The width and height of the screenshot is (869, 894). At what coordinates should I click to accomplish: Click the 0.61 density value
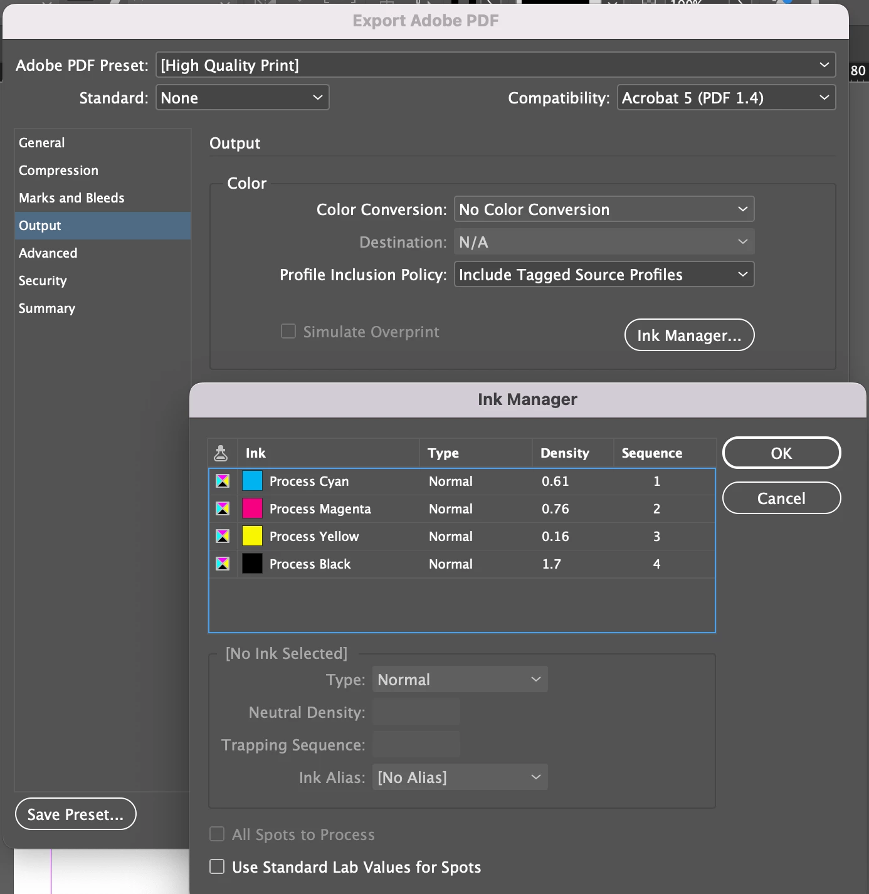tap(556, 481)
